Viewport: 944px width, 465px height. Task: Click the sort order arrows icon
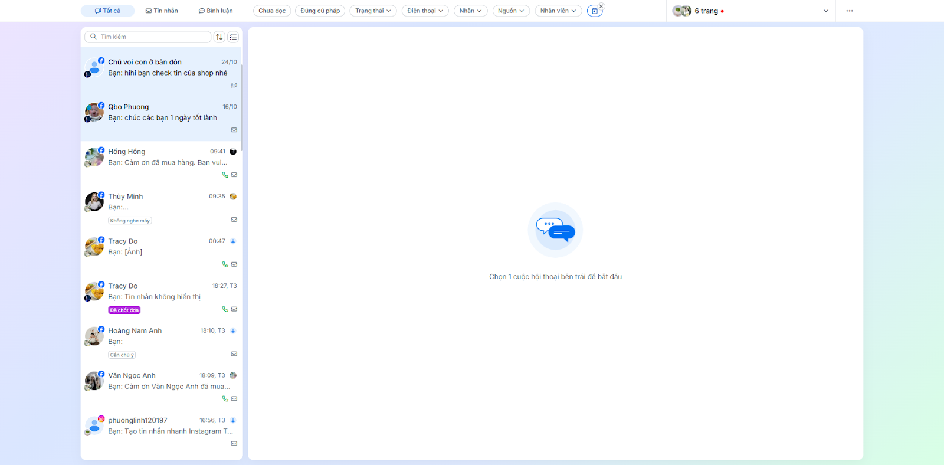point(219,37)
